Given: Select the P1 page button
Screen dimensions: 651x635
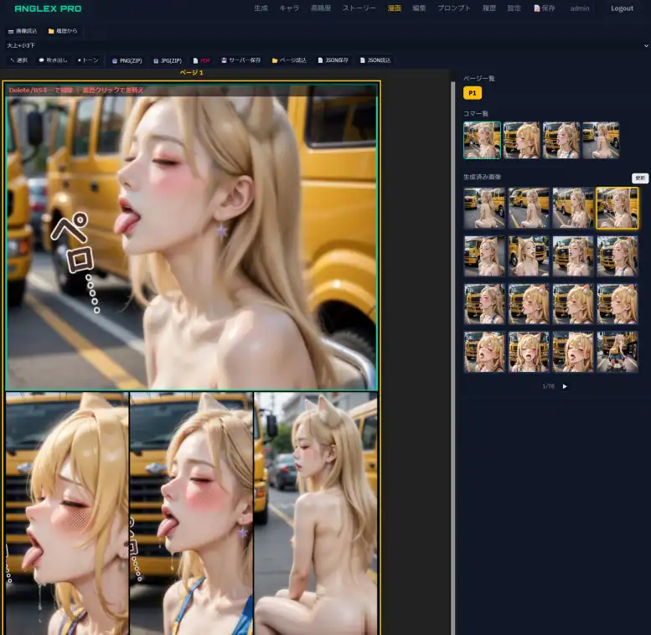Looking at the screenshot, I should (473, 93).
